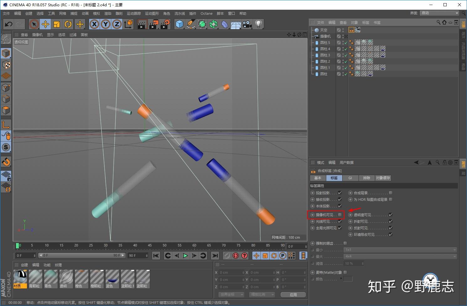
Task: Open the 世界坐标 dropdown
Action: point(231,294)
